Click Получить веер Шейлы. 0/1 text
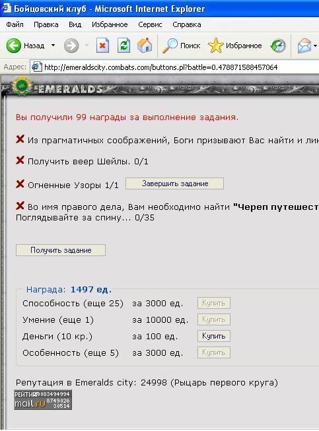The image size is (319, 431). click(88, 161)
